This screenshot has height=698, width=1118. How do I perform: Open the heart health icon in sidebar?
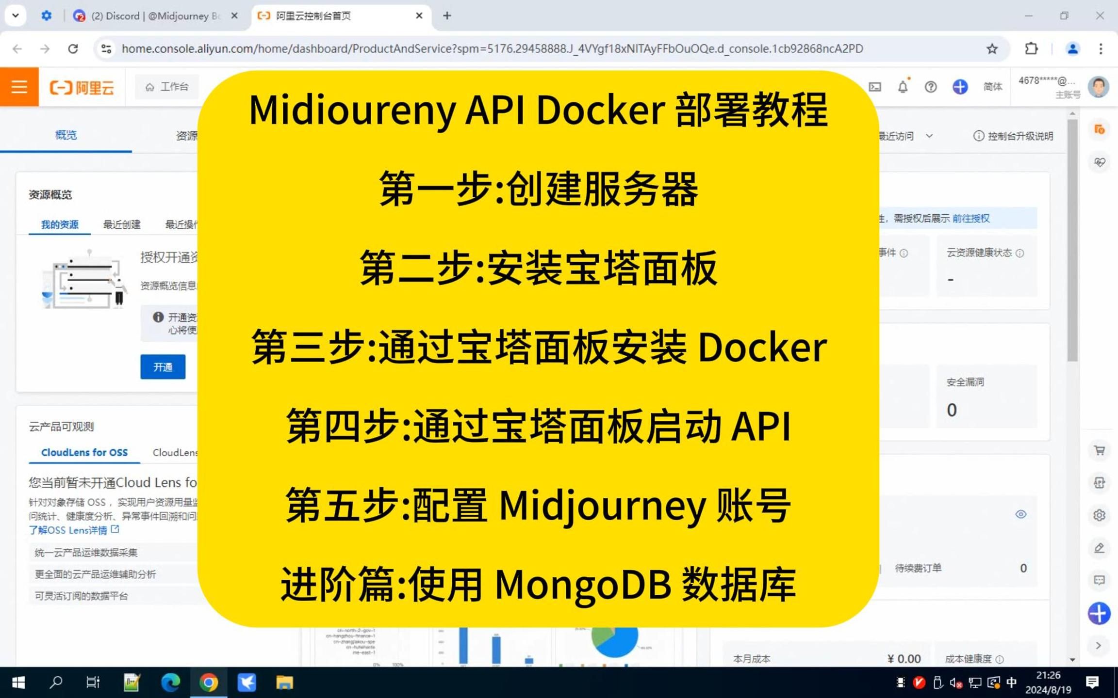pos(1099,162)
